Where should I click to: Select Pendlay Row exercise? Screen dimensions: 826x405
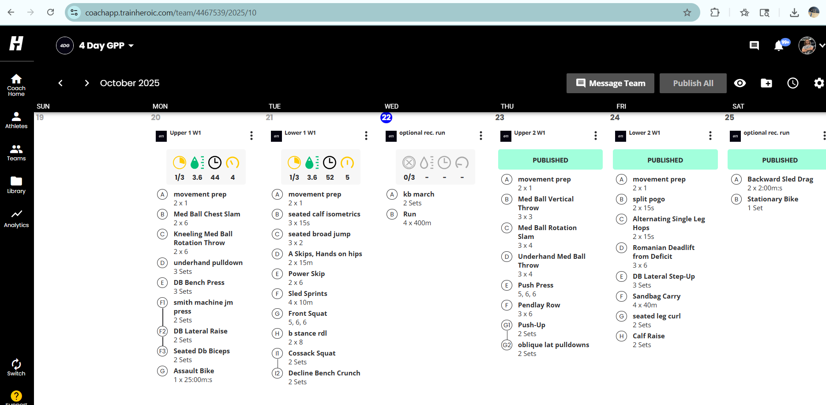[539, 305]
